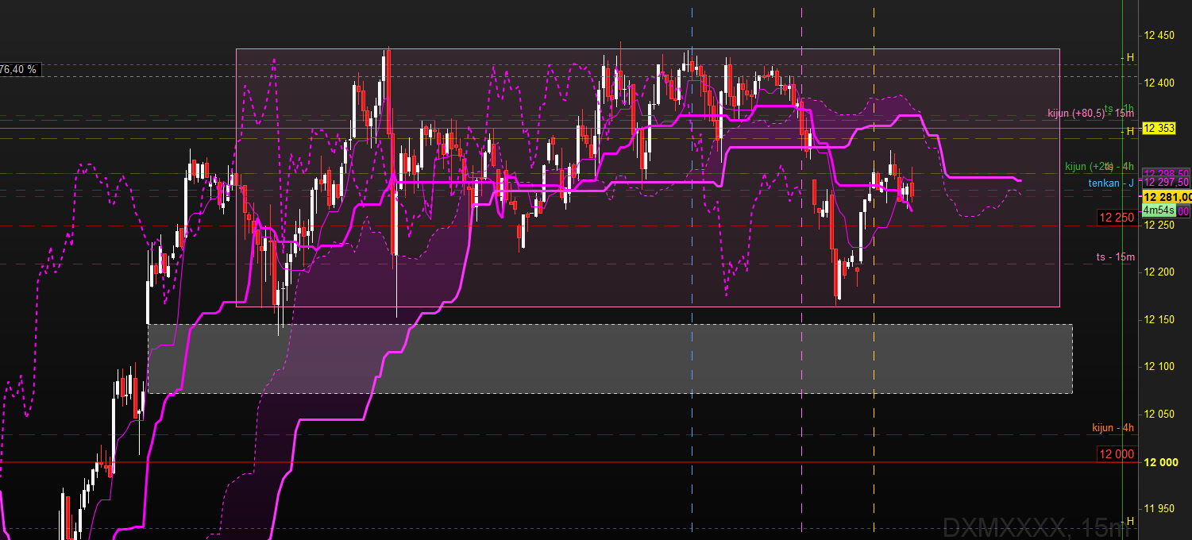
Task: Select the magenta 12 297,50 price tag
Action: click(x=1167, y=183)
